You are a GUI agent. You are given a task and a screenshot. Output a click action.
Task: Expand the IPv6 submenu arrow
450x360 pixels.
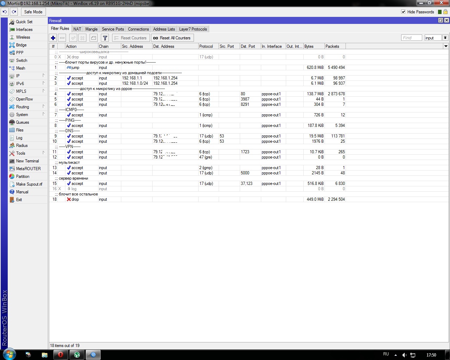coord(44,83)
